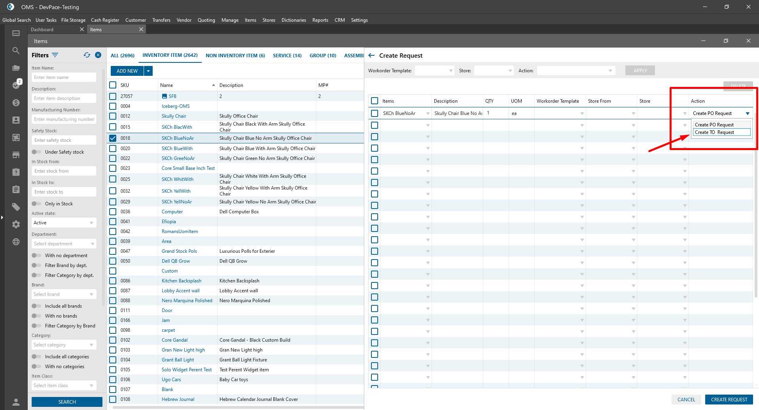The image size is (759, 410).
Task: Open the ADD NEW split-button arrow
Action: [148, 71]
